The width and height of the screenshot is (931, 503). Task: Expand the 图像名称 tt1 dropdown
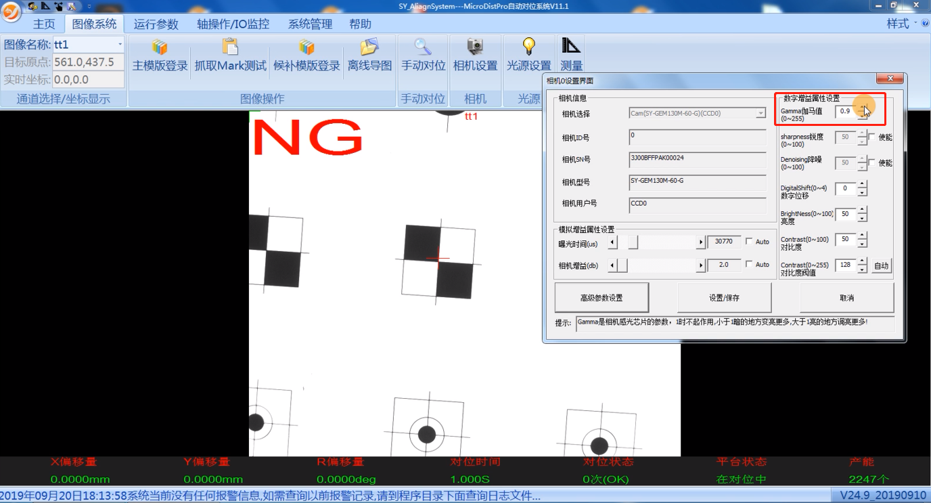point(120,45)
